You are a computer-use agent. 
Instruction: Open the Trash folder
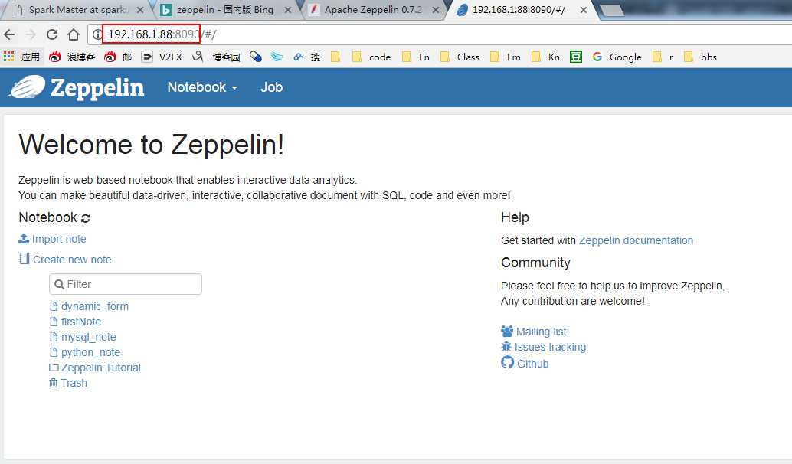[68, 383]
